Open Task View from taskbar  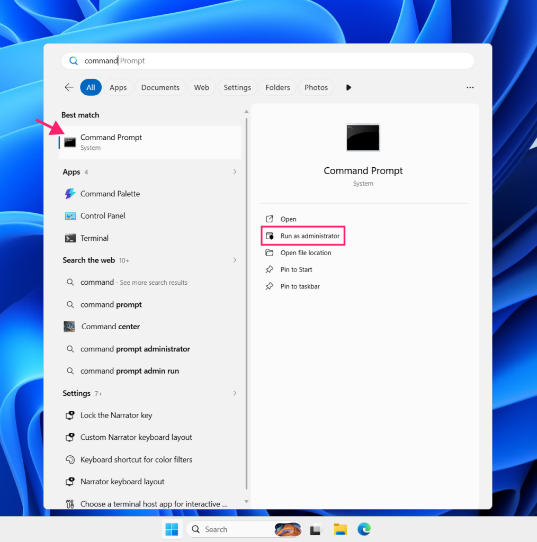pyautogui.click(x=316, y=529)
